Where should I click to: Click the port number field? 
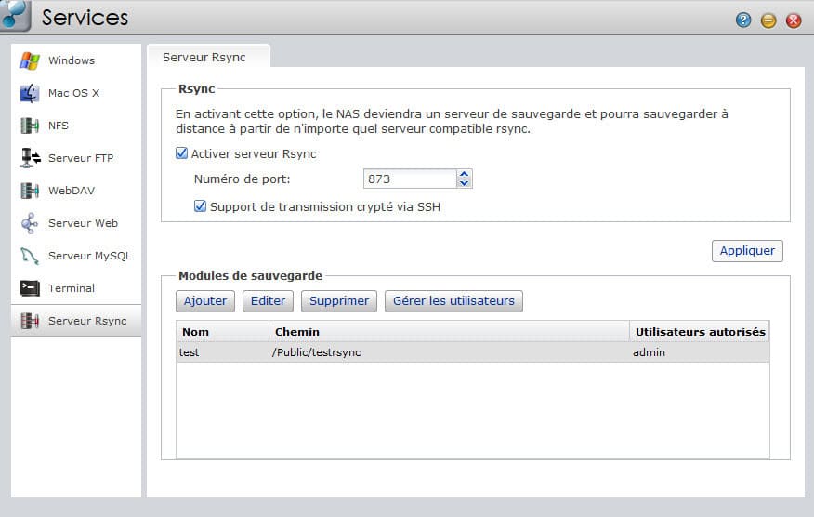pyautogui.click(x=410, y=179)
